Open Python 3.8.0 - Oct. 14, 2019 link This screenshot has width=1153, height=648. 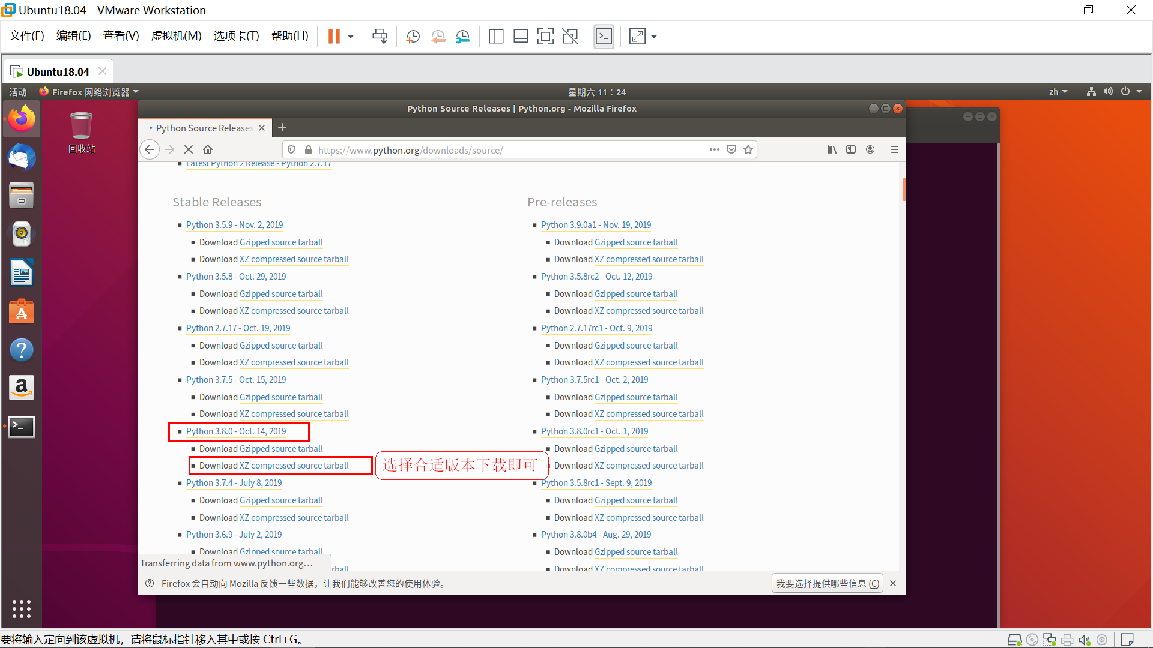point(236,431)
